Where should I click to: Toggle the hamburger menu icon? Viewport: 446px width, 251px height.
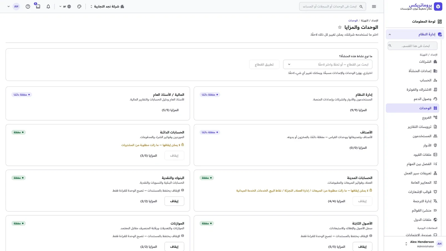[x=374, y=6]
